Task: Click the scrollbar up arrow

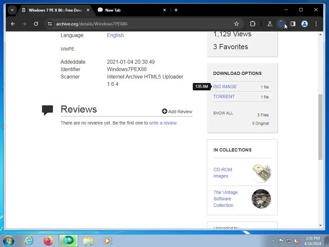Action: 320,34
